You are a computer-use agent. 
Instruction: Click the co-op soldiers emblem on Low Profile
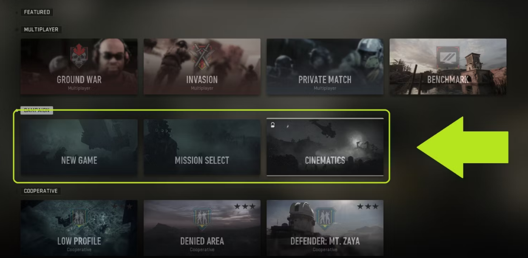79,218
